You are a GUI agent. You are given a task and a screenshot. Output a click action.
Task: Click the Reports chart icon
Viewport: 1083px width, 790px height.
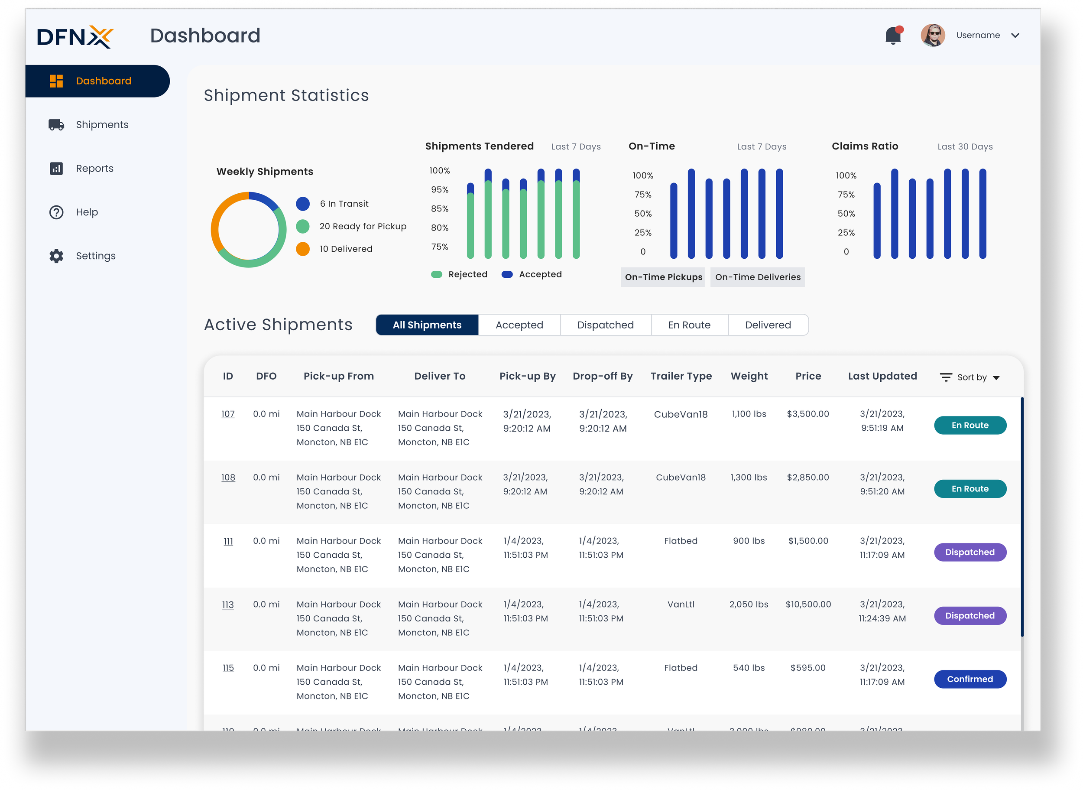(x=56, y=168)
